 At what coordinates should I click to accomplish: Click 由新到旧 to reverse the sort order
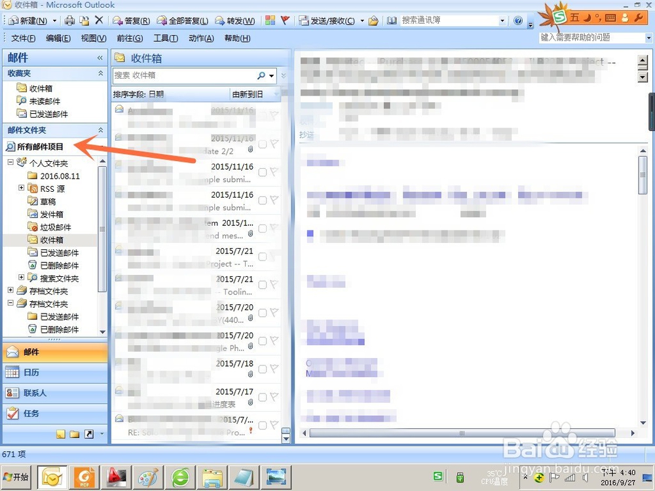coord(249,94)
